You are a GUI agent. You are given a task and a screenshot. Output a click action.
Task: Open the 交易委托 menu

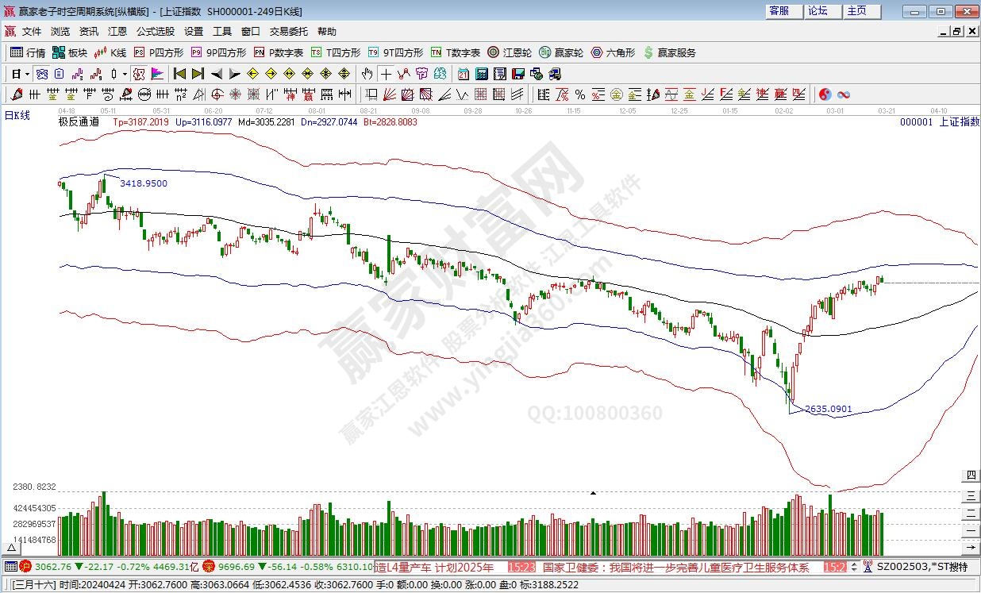(x=288, y=32)
